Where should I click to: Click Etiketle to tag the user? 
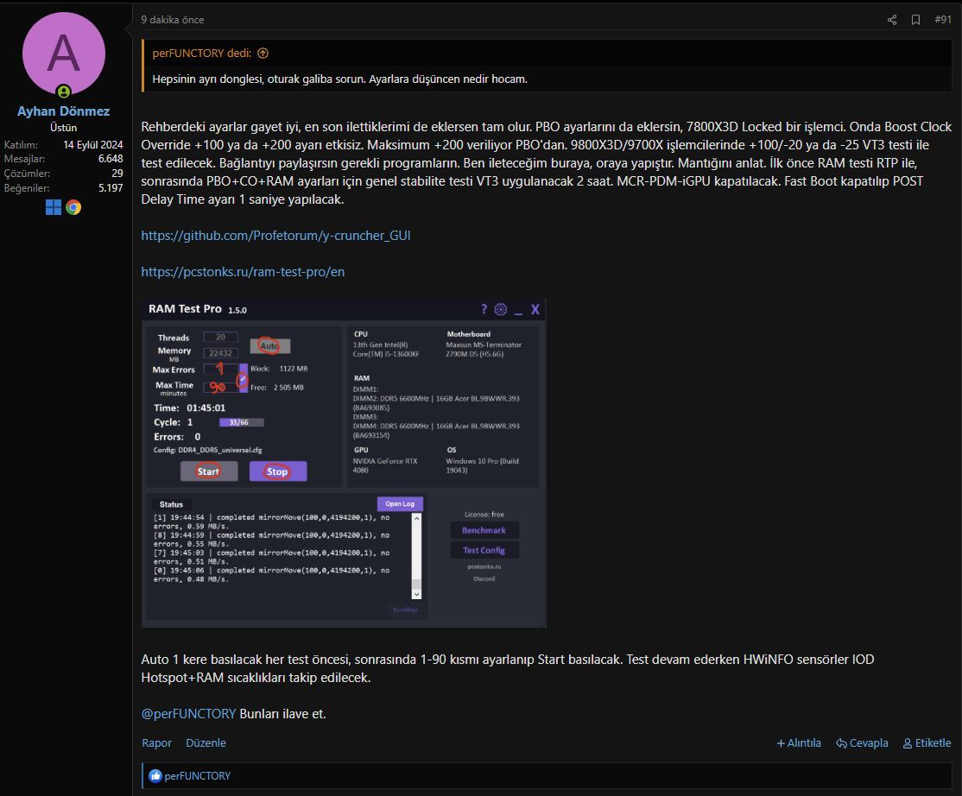click(927, 742)
